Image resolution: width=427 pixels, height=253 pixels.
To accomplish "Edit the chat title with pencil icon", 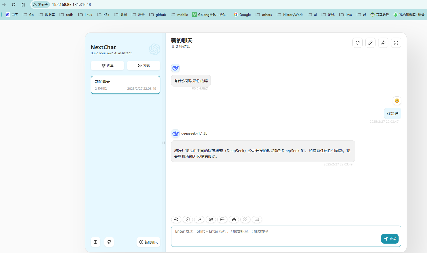I will tap(370, 43).
